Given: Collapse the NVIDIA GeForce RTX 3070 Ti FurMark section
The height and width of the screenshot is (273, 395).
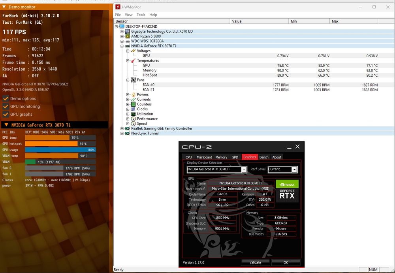Looking at the screenshot, I should (x=6, y=125).
